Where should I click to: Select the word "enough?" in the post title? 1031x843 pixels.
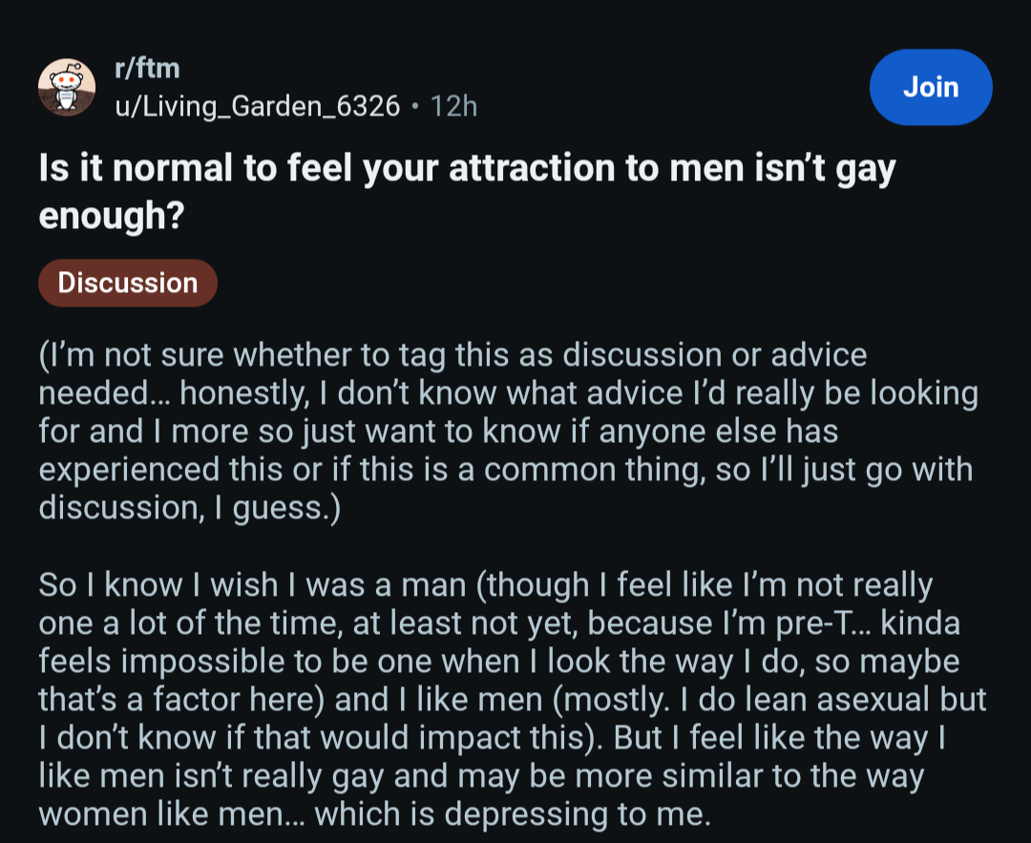point(111,217)
